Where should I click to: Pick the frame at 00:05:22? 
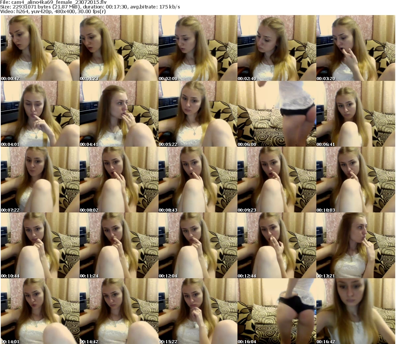198,114
